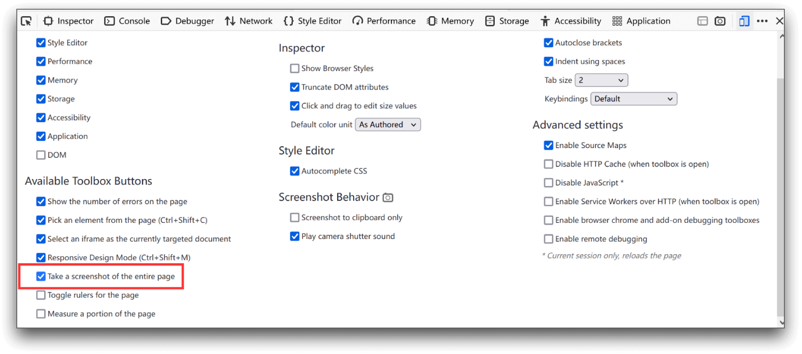Switch to the Storage tab
Image resolution: width=802 pixels, height=354 pixels.
click(x=507, y=21)
